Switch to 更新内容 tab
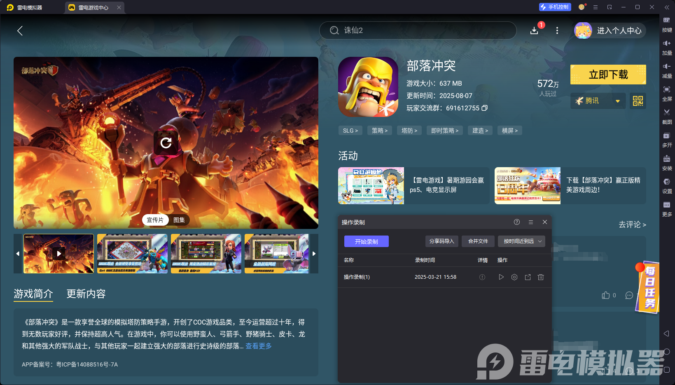This screenshot has height=385, width=675. tap(86, 294)
